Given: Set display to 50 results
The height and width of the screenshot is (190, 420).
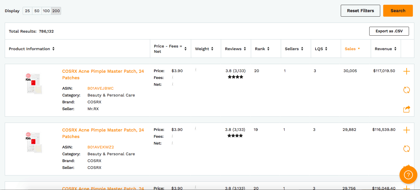Looking at the screenshot, I should pyautogui.click(x=37, y=11).
